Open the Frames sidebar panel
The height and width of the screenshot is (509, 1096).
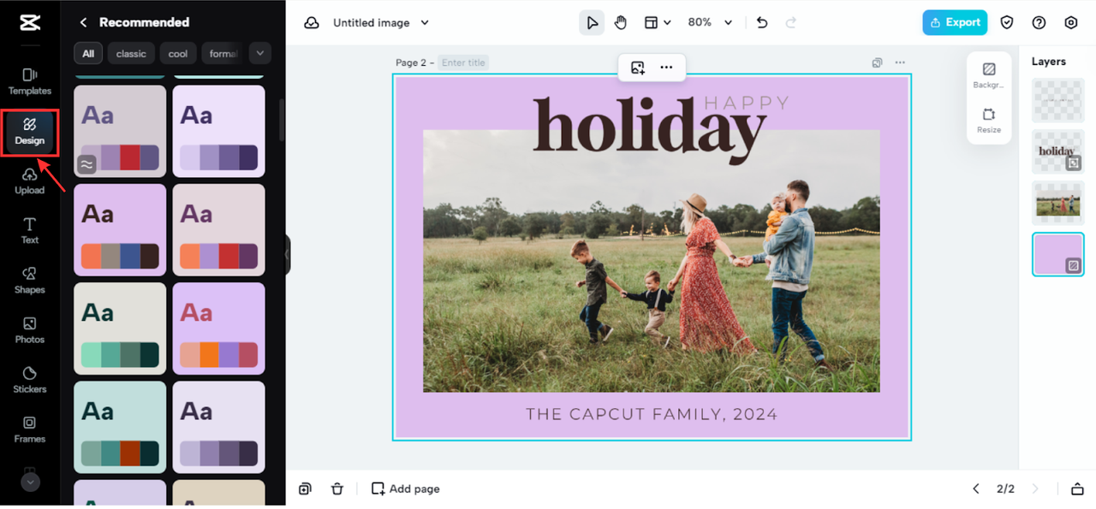tap(30, 429)
